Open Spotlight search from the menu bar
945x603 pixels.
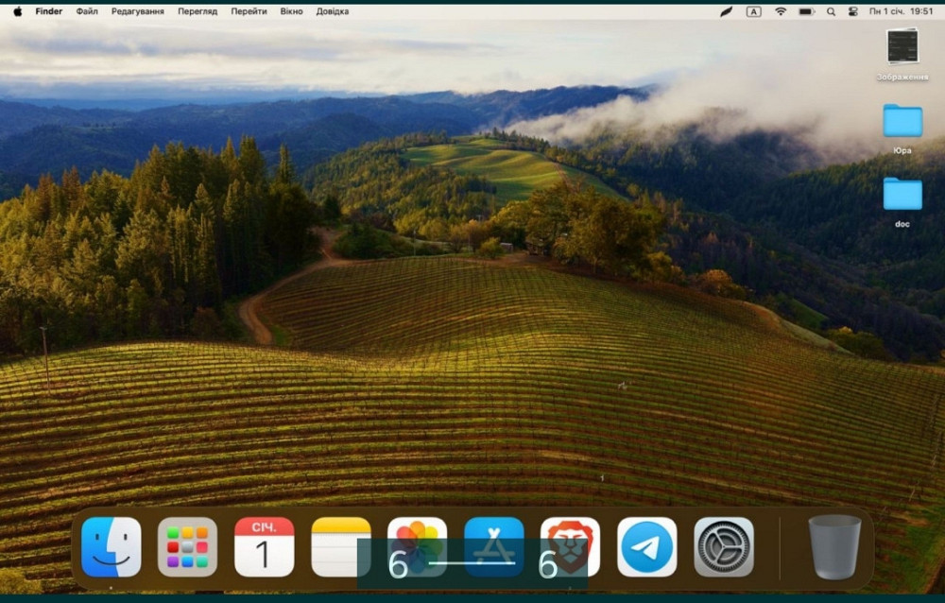pos(830,11)
